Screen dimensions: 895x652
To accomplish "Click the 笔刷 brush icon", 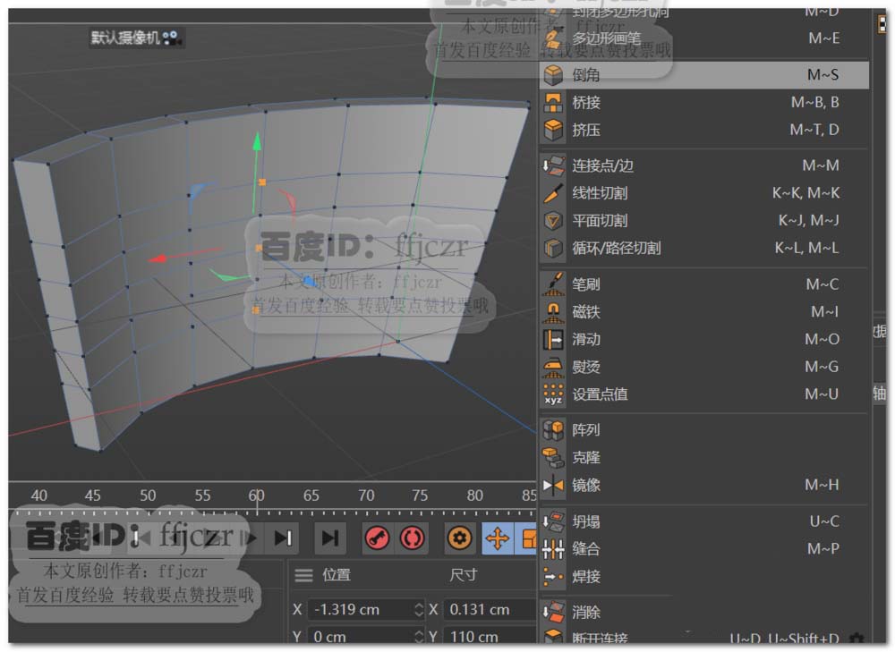I will [x=553, y=284].
